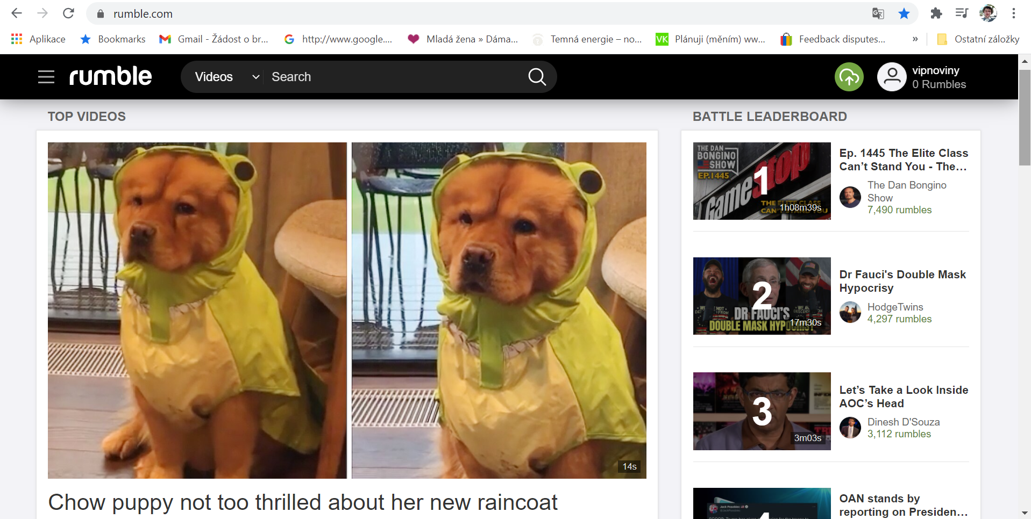1031x519 pixels.
Task: Click the 3,112 rumbles count
Action: (899, 434)
